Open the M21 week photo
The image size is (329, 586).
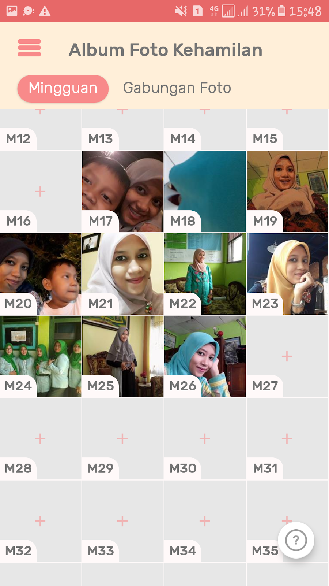[123, 274]
